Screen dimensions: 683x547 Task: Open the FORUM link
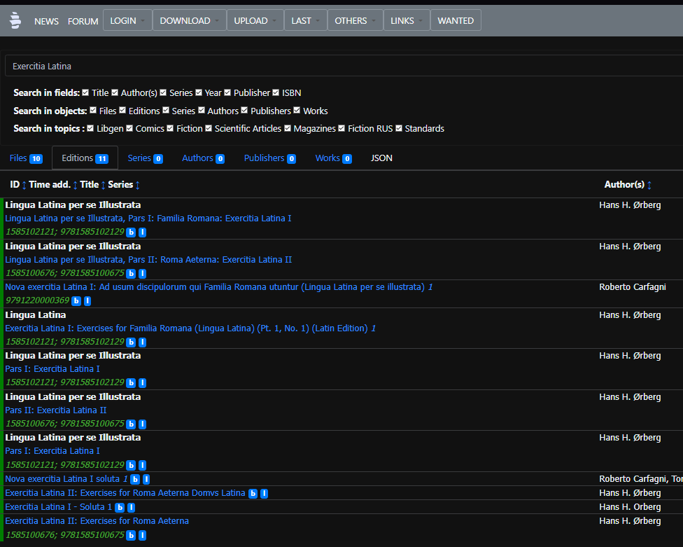(x=83, y=21)
